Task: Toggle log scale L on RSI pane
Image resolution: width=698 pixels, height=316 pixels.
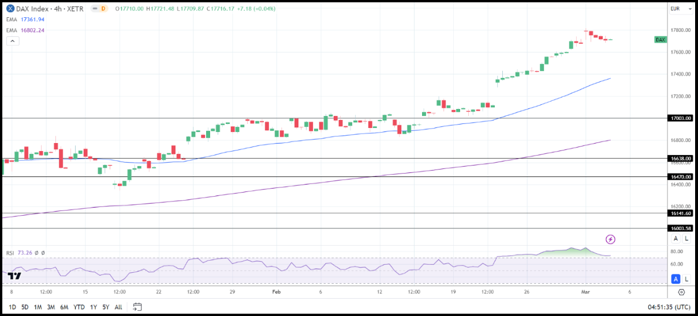Action: tap(686, 279)
